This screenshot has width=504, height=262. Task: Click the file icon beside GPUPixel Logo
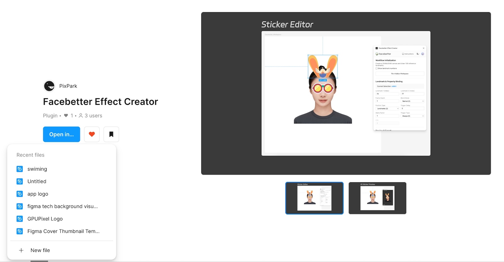(x=20, y=219)
